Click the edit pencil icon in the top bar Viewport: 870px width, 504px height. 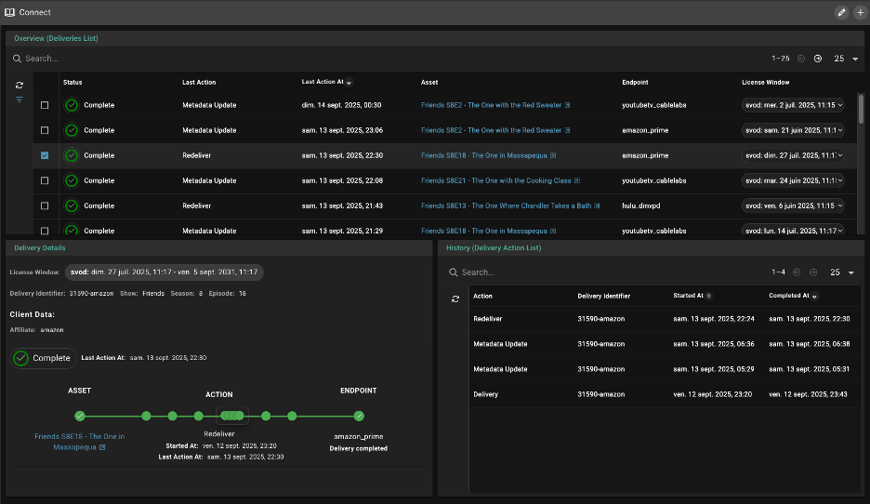tap(842, 12)
